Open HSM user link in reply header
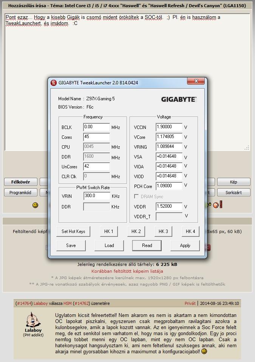 point(68,303)
